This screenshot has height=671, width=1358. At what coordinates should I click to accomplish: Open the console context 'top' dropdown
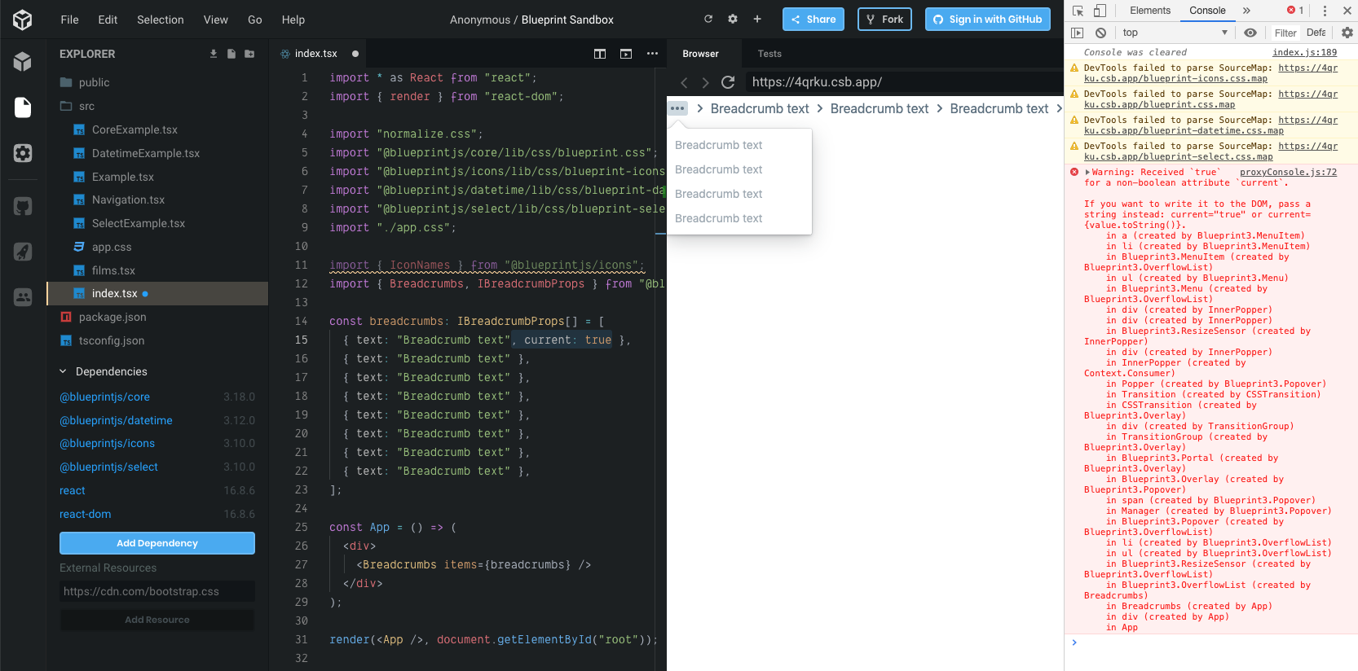pos(1175,33)
